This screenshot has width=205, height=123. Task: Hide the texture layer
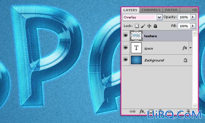(126, 36)
